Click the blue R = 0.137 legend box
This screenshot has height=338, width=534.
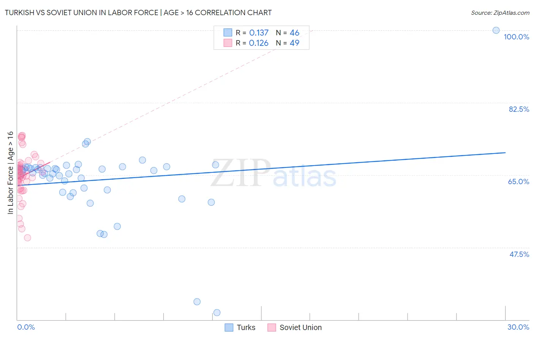click(228, 33)
